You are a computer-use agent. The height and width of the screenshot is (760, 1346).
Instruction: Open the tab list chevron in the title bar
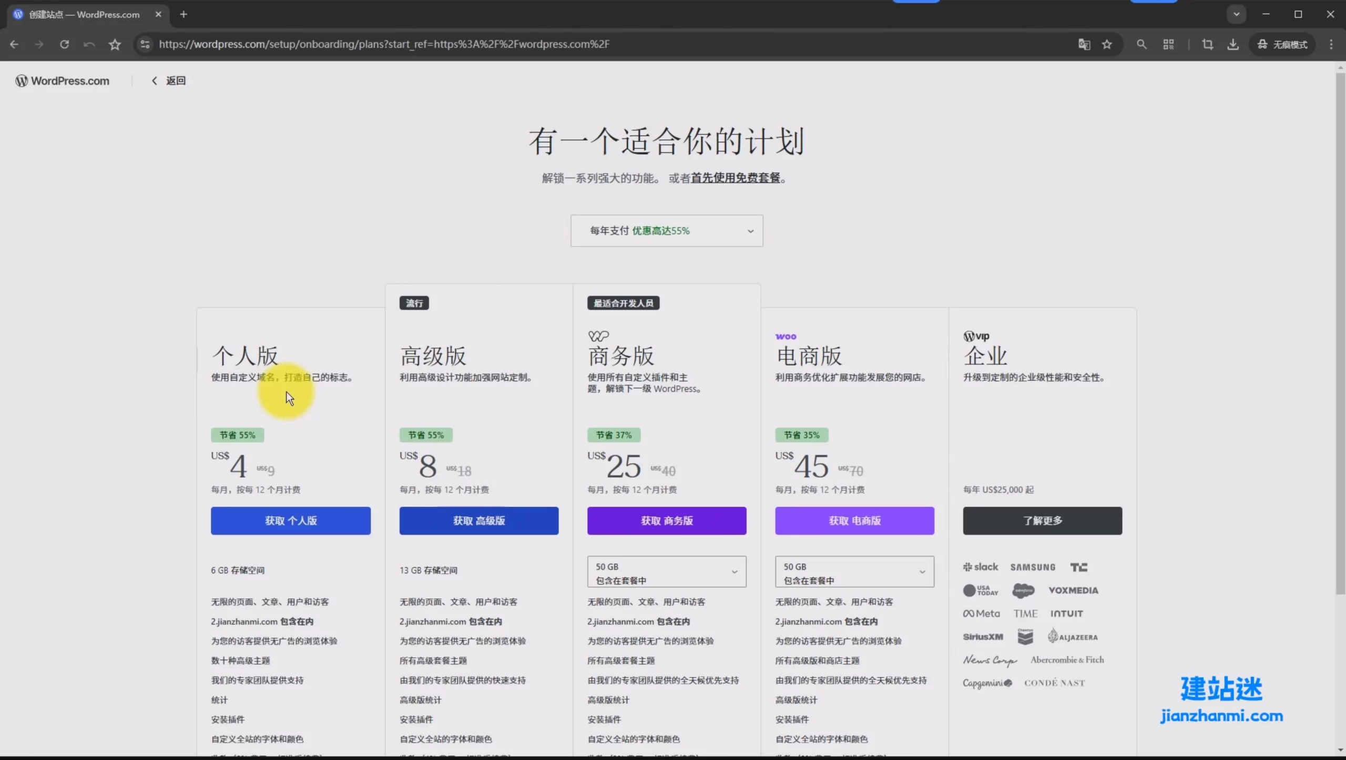tap(1236, 14)
